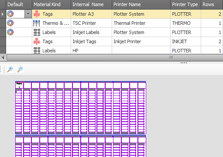Click the red Tags icon in Inkjet Tags row
This screenshot has width=223, height=157.
[x=37, y=41]
